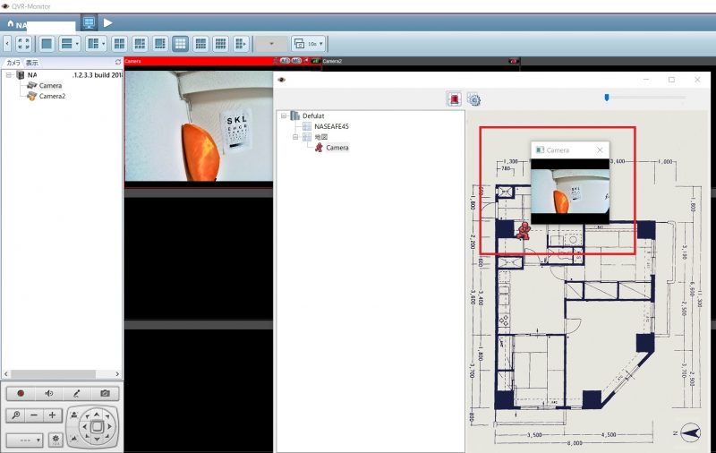Image resolution: width=716 pixels, height=453 pixels.
Task: Collapse the Defulat node in E-map tree
Action: pyautogui.click(x=284, y=116)
